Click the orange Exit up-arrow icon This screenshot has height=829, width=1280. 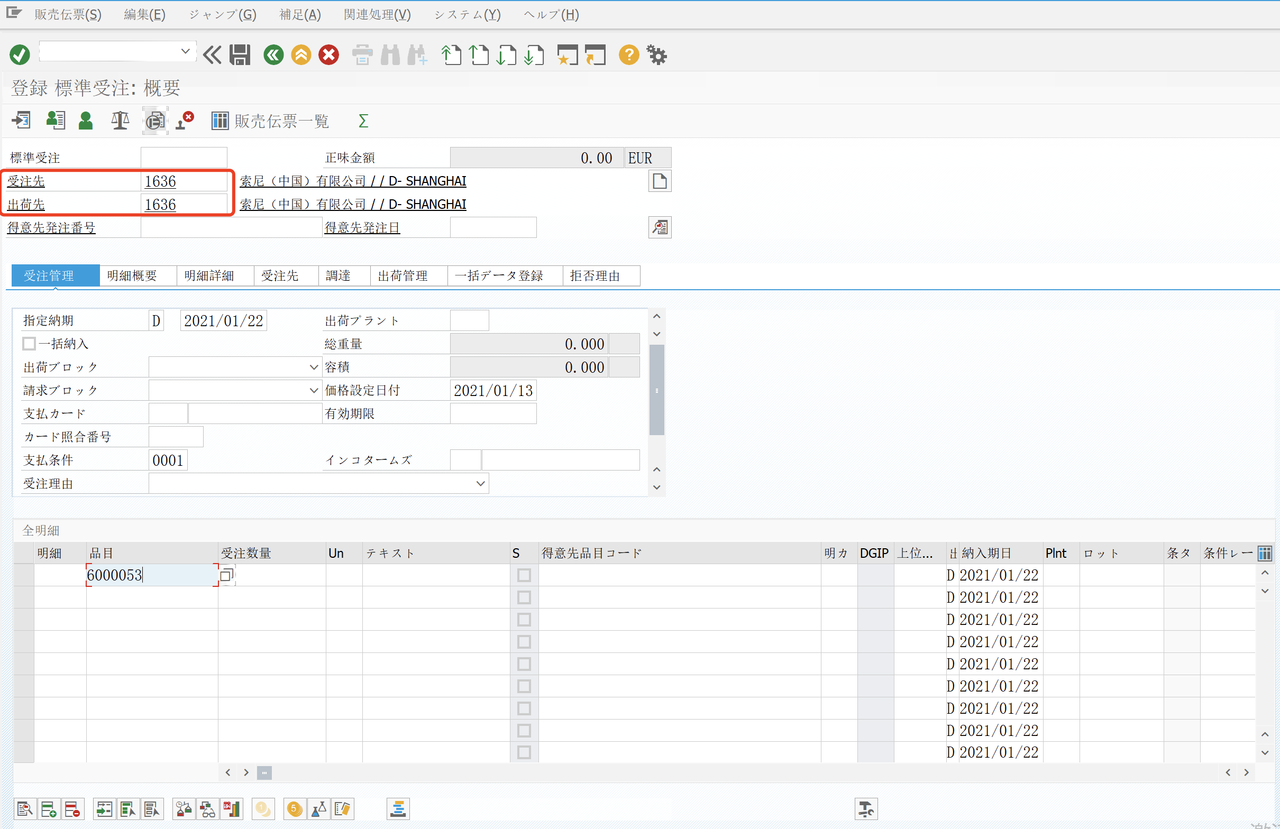tap(301, 55)
